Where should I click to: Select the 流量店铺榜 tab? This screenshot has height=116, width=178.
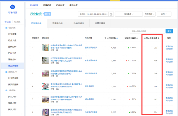[100, 23]
